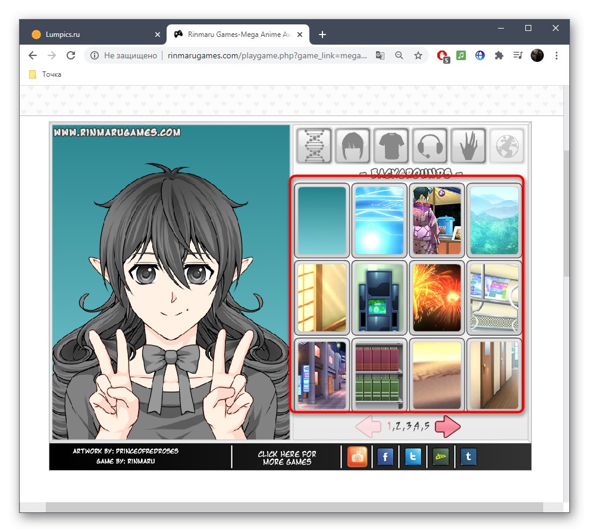The image size is (589, 532).
Task: Open the Chrome three-dot menu
Action: click(x=556, y=55)
